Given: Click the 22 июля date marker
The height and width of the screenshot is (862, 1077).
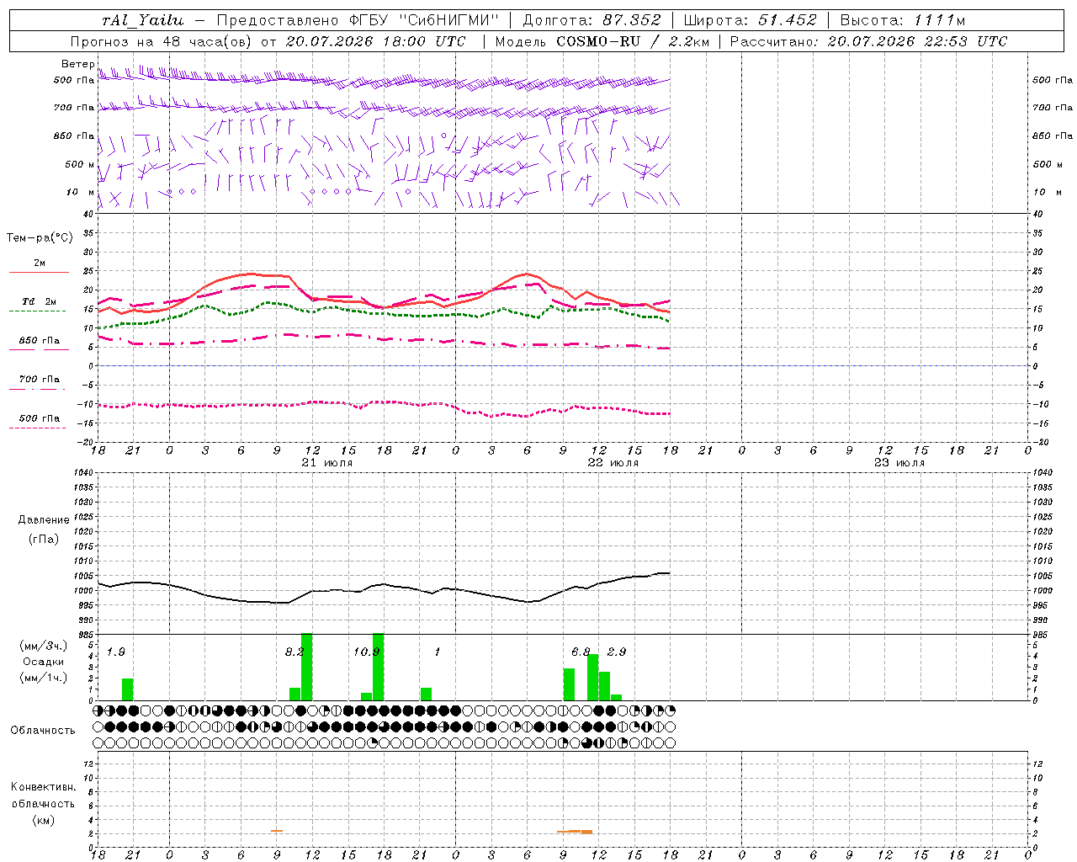Looking at the screenshot, I should point(613,463).
